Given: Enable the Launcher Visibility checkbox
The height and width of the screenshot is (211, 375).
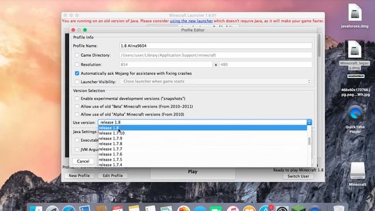Looking at the screenshot, I should [77, 81].
